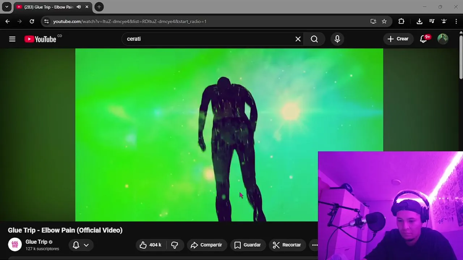Open more actions three-dot menu
Viewport: 463px width, 260px height.
(315, 245)
